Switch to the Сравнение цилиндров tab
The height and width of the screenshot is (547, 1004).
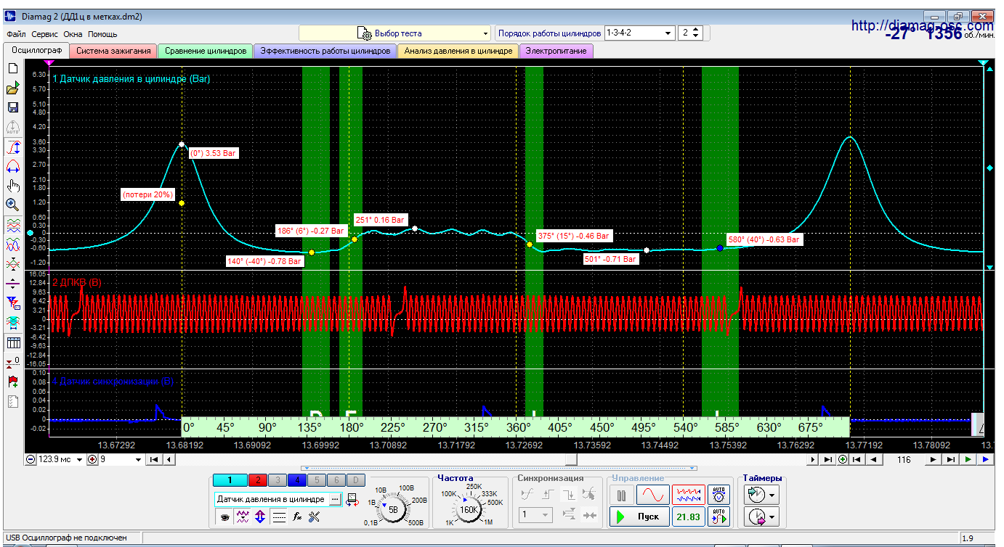click(206, 51)
